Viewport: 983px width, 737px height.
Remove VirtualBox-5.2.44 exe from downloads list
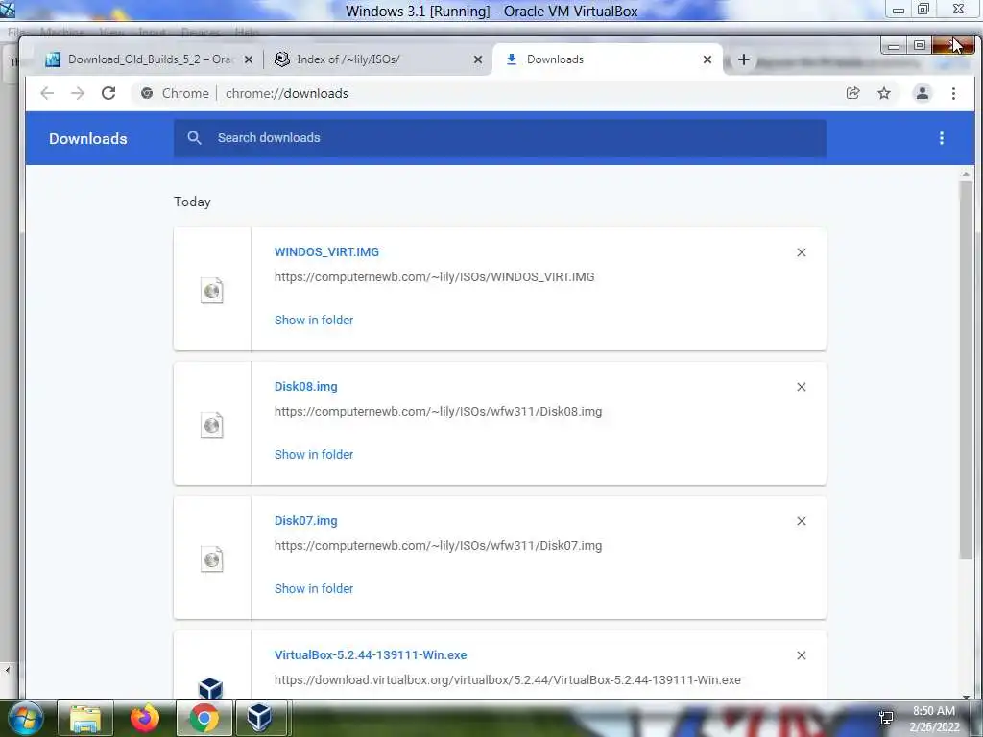coord(802,655)
